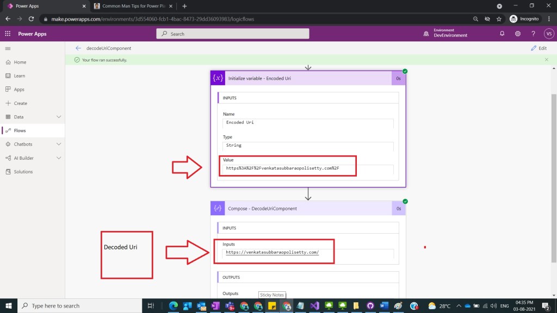Collapse the left navigation hamburger menu
Screen dimensions: 557x313
pyautogui.click(x=8, y=48)
